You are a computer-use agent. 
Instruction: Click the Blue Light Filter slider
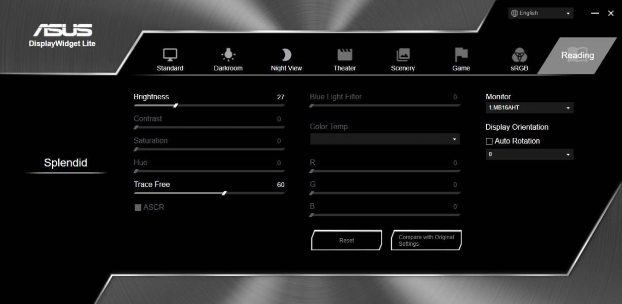[385, 105]
